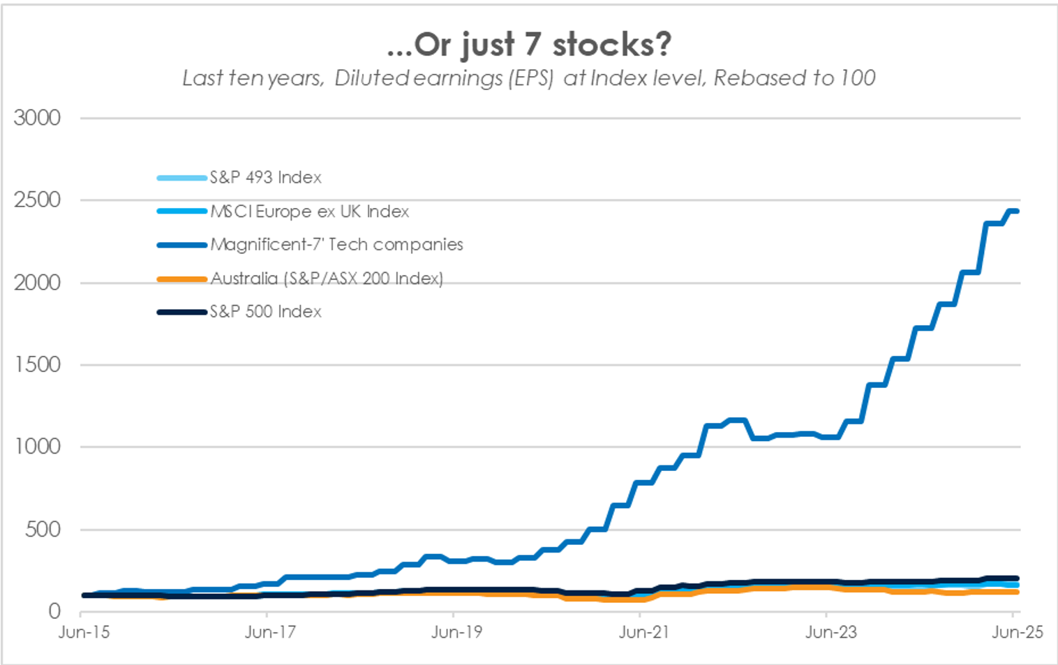Click the 3000 y-axis label
The image size is (1058, 665).
[x=37, y=117]
